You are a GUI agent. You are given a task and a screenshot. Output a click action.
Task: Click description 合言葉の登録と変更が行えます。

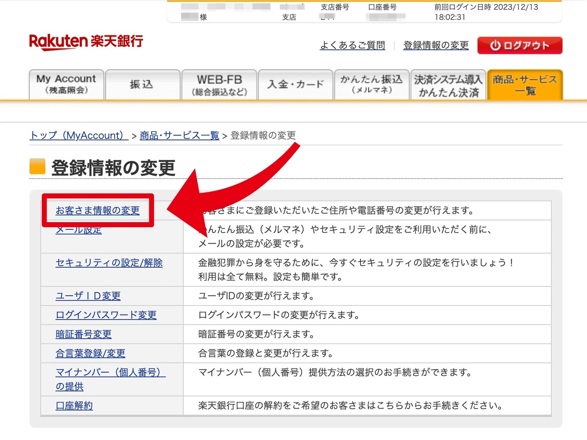click(265, 354)
